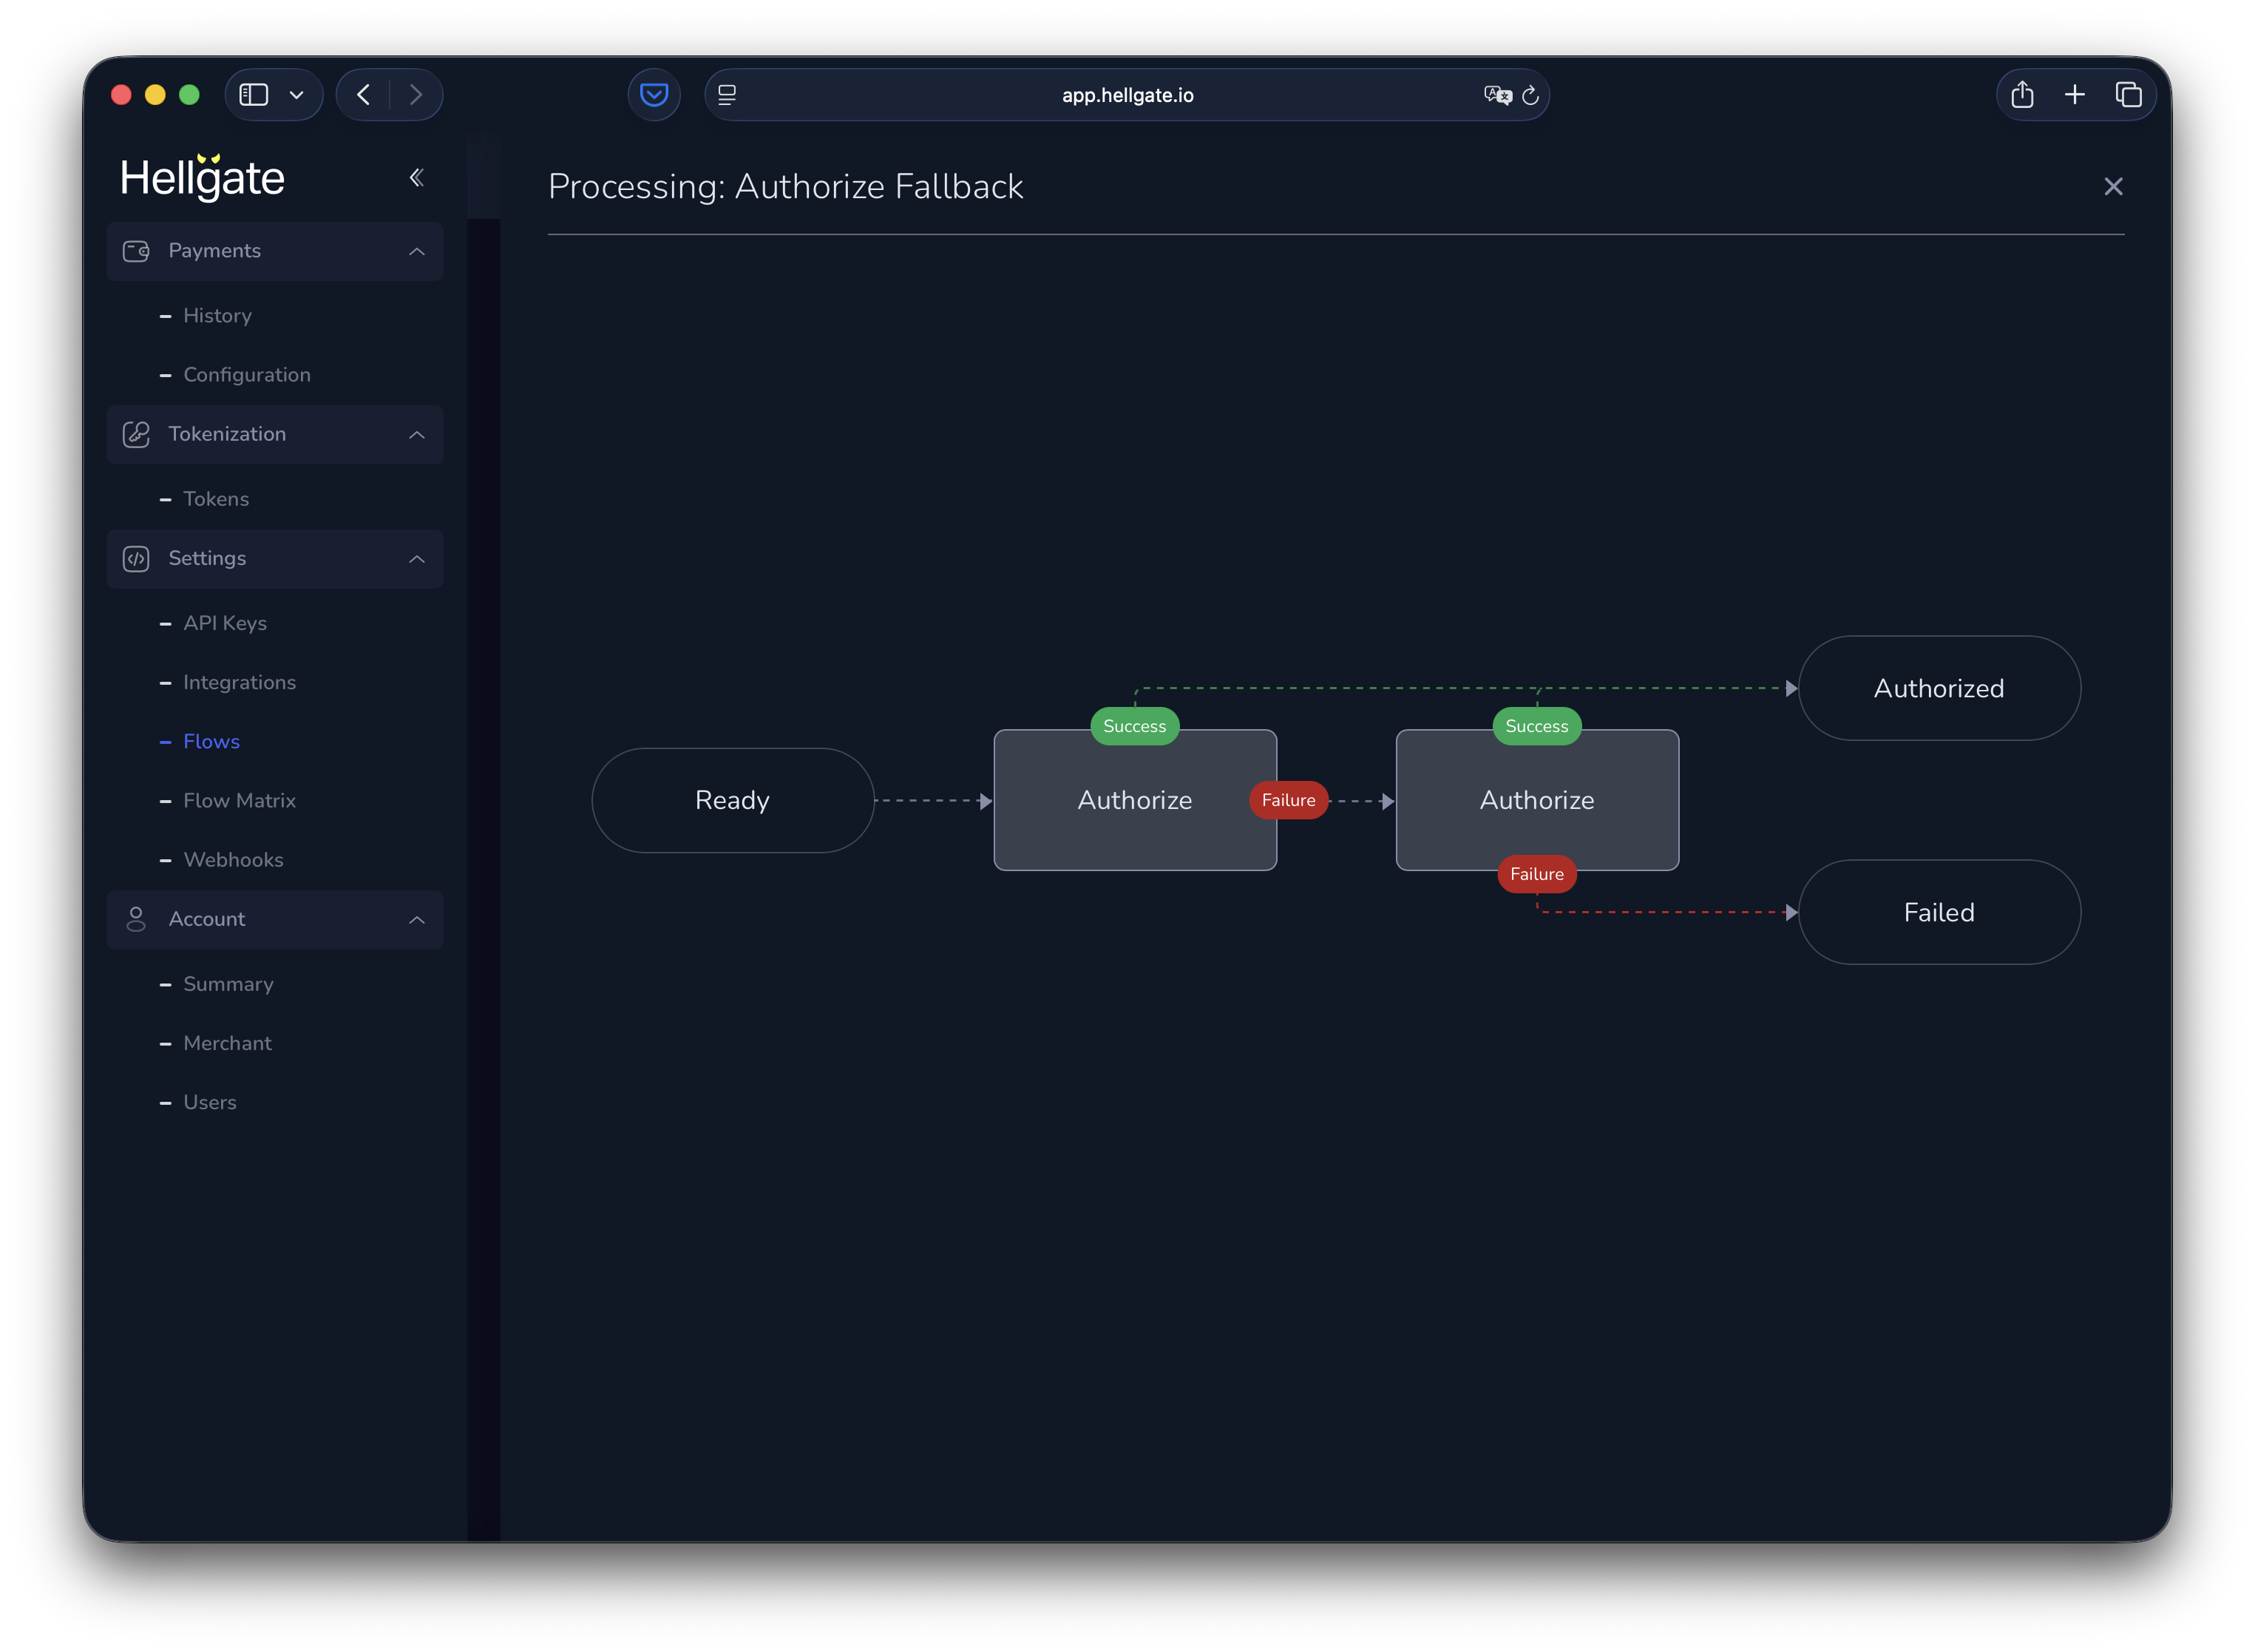Image resolution: width=2255 pixels, height=1652 pixels.
Task: Click the Settings code icon
Action: pyautogui.click(x=136, y=559)
